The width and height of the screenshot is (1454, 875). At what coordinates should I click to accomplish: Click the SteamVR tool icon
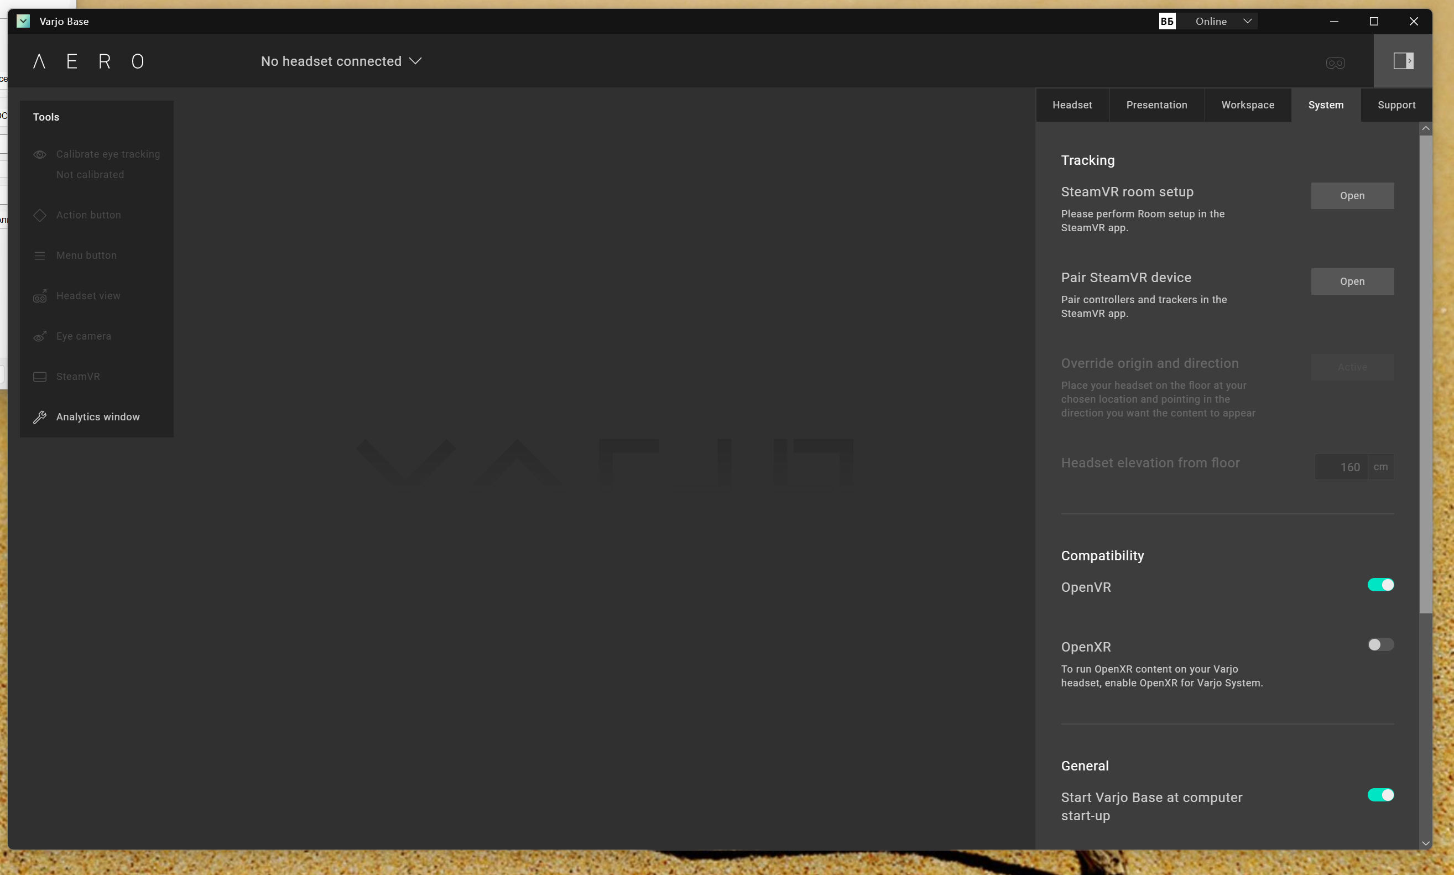(39, 377)
